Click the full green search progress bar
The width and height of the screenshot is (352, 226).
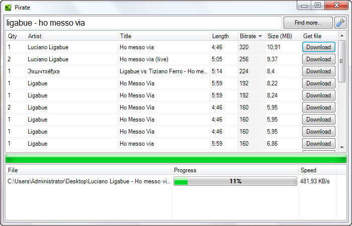click(x=176, y=158)
